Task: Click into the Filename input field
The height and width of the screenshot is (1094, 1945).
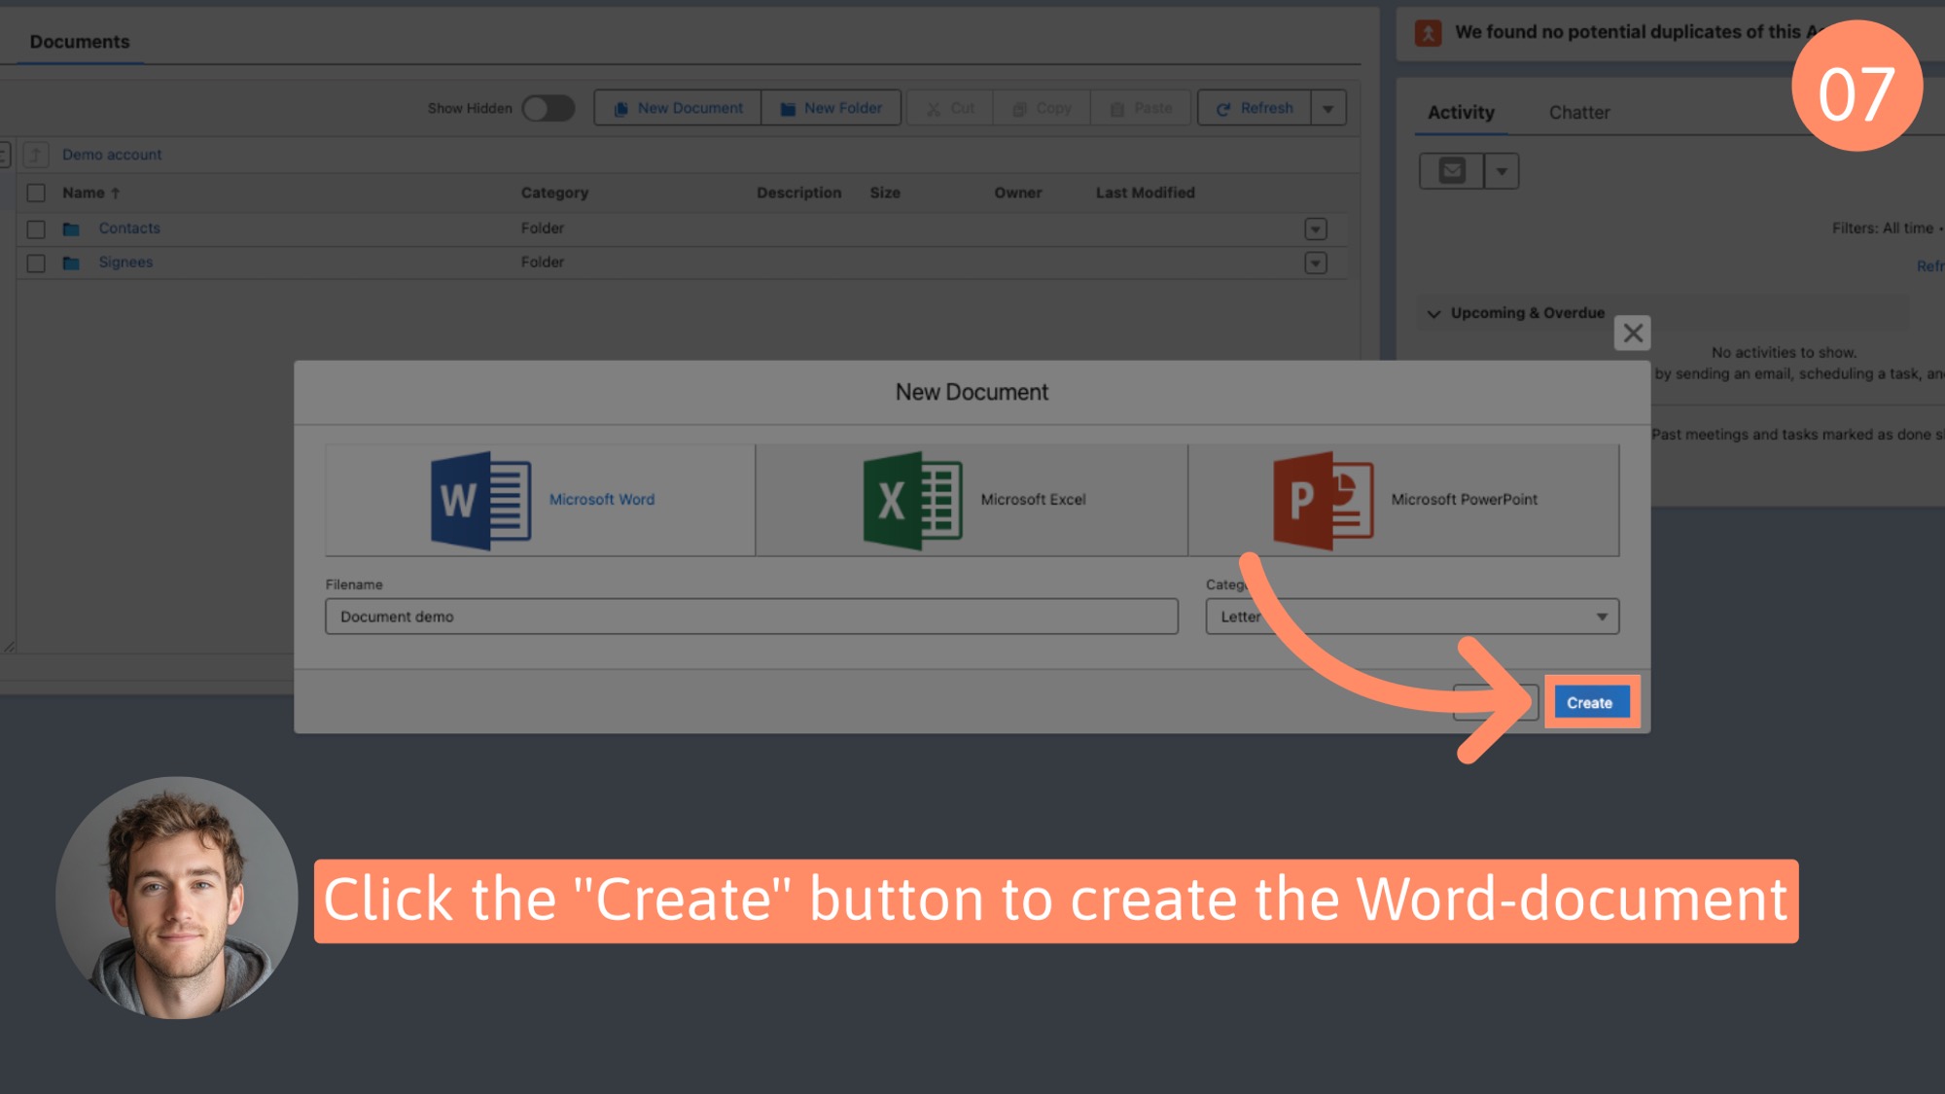Action: 752,617
